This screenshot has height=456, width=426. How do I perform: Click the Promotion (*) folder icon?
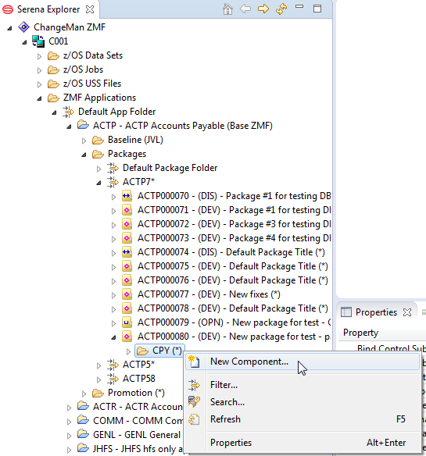tap(98, 393)
